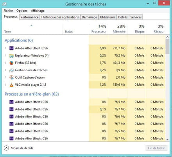The image size is (172, 157).
Task: Click the 711,7 Mo memory value
Action: (x=119, y=48)
